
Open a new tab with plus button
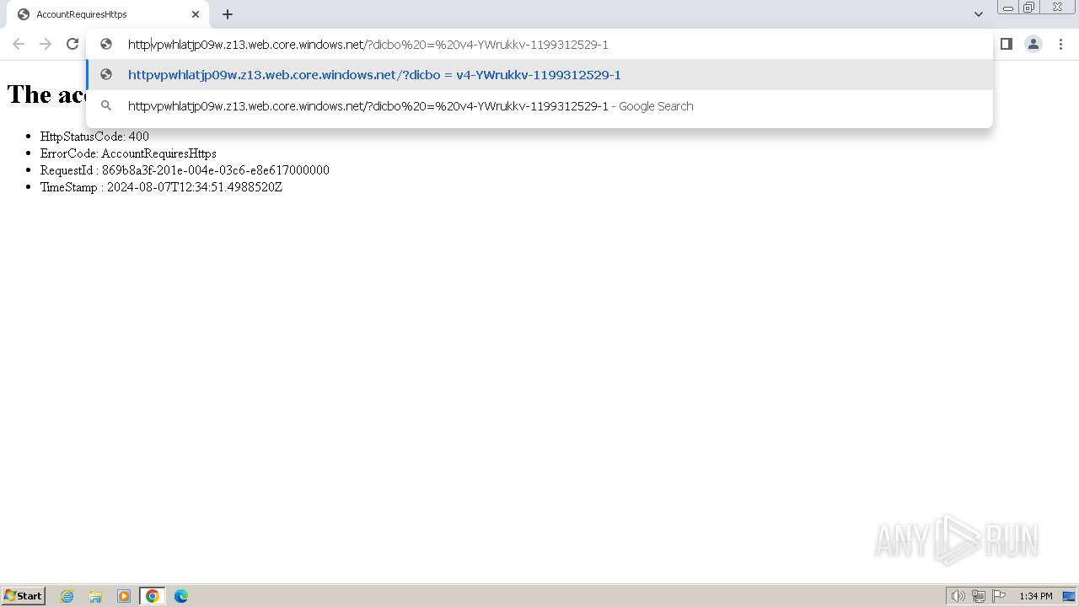coord(228,14)
